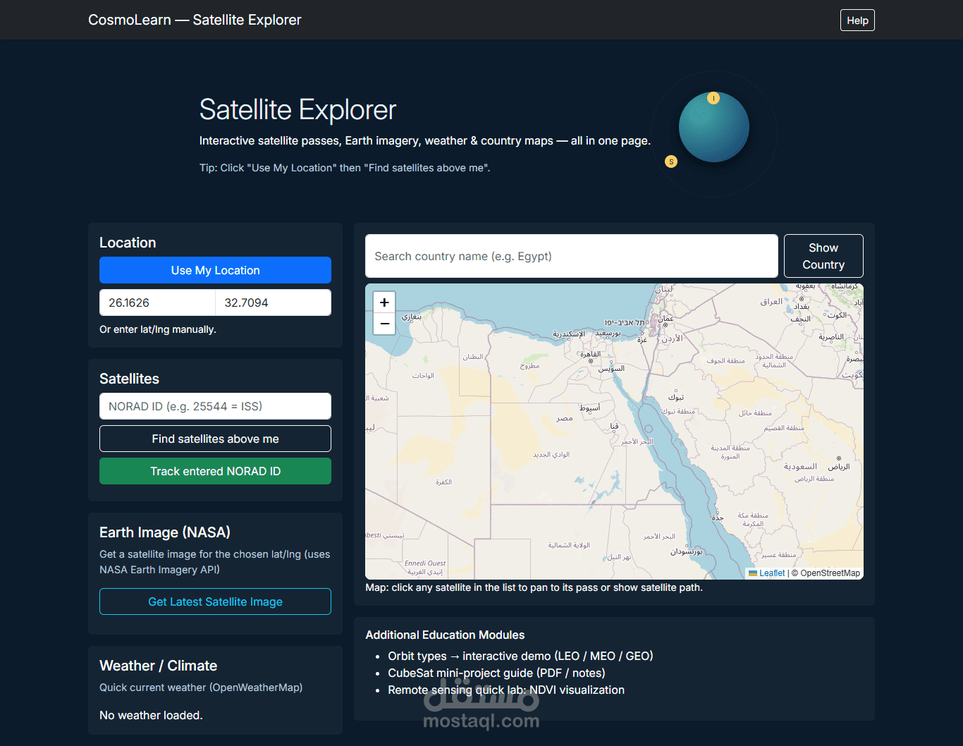Click the CubeSat mini-project guide item

point(496,673)
